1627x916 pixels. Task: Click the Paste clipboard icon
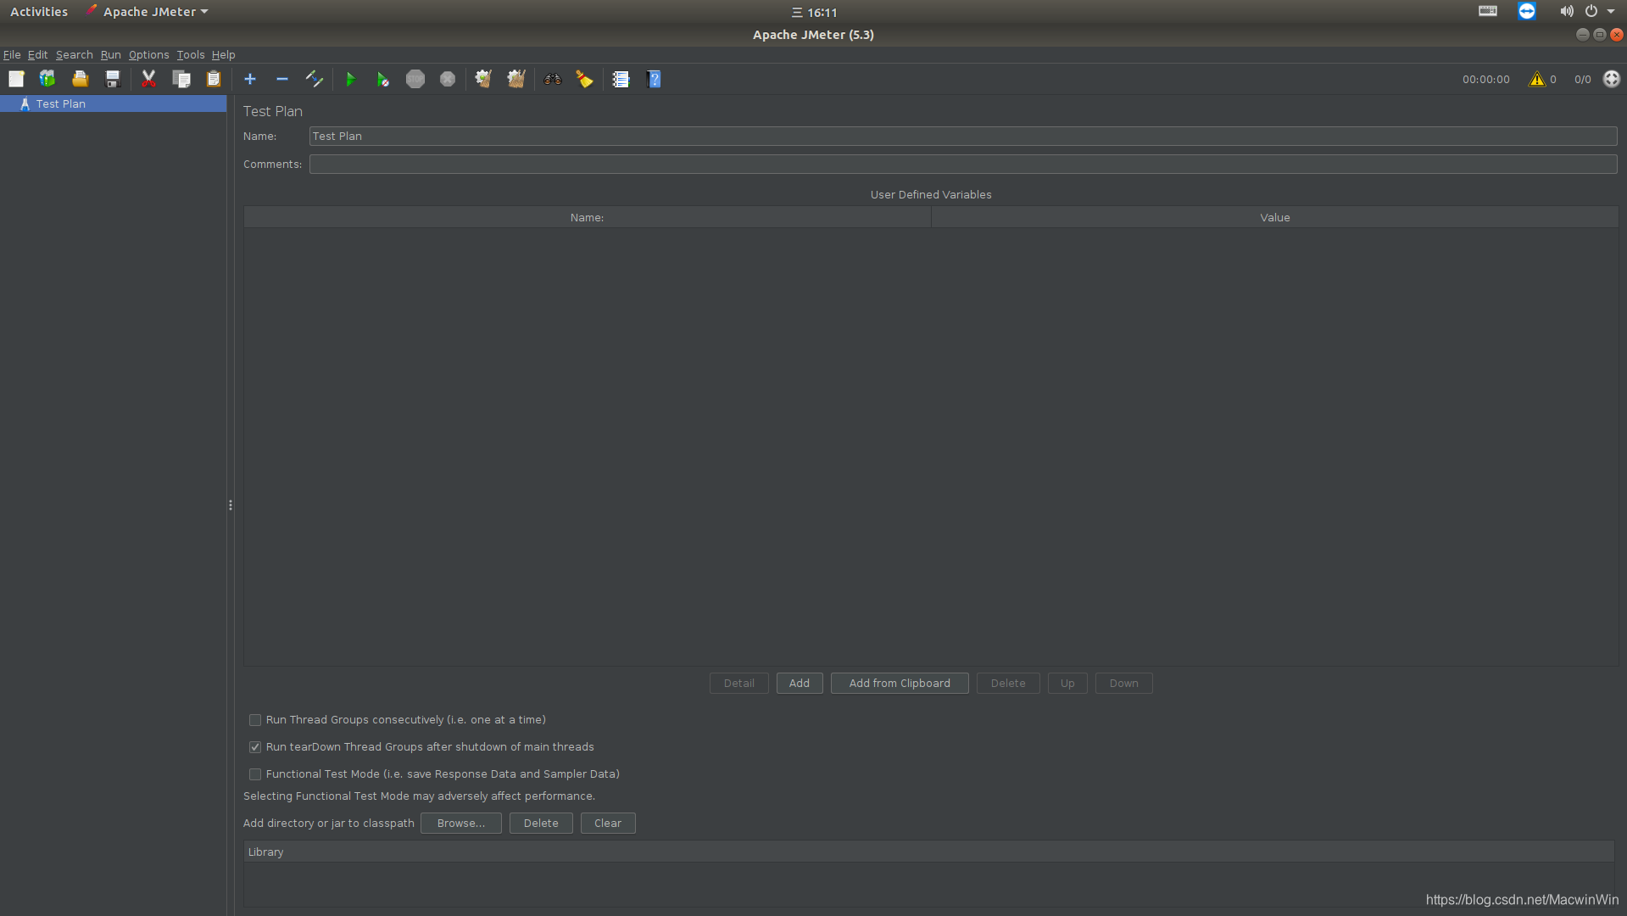(214, 79)
